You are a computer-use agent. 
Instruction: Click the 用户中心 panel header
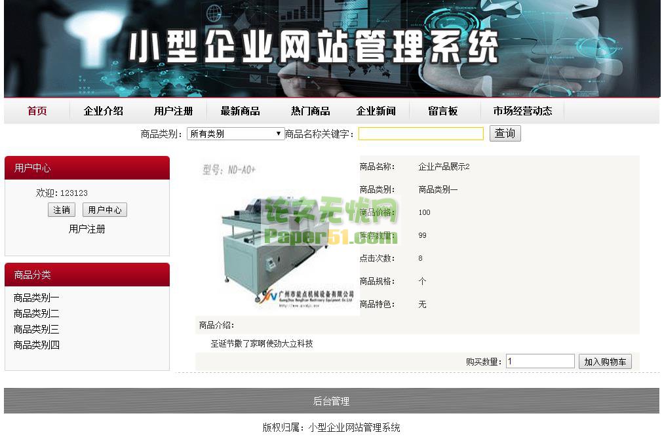point(87,168)
